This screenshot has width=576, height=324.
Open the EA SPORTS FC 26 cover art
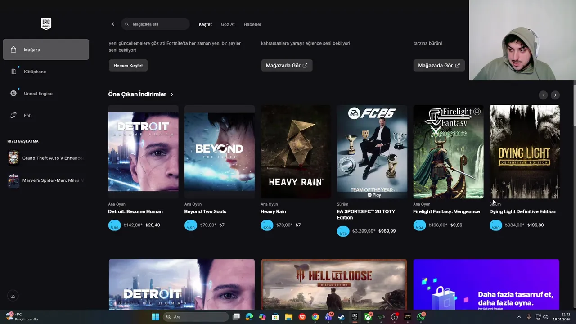coord(372,152)
